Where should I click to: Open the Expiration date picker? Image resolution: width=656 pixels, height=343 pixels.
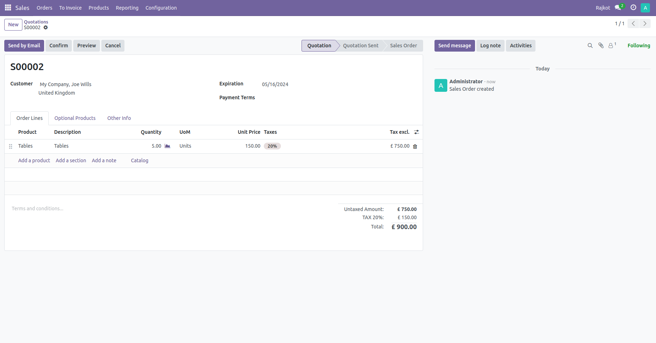[x=275, y=84]
